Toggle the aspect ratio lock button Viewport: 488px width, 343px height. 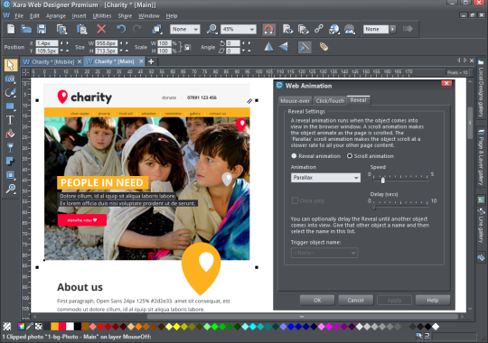187,47
